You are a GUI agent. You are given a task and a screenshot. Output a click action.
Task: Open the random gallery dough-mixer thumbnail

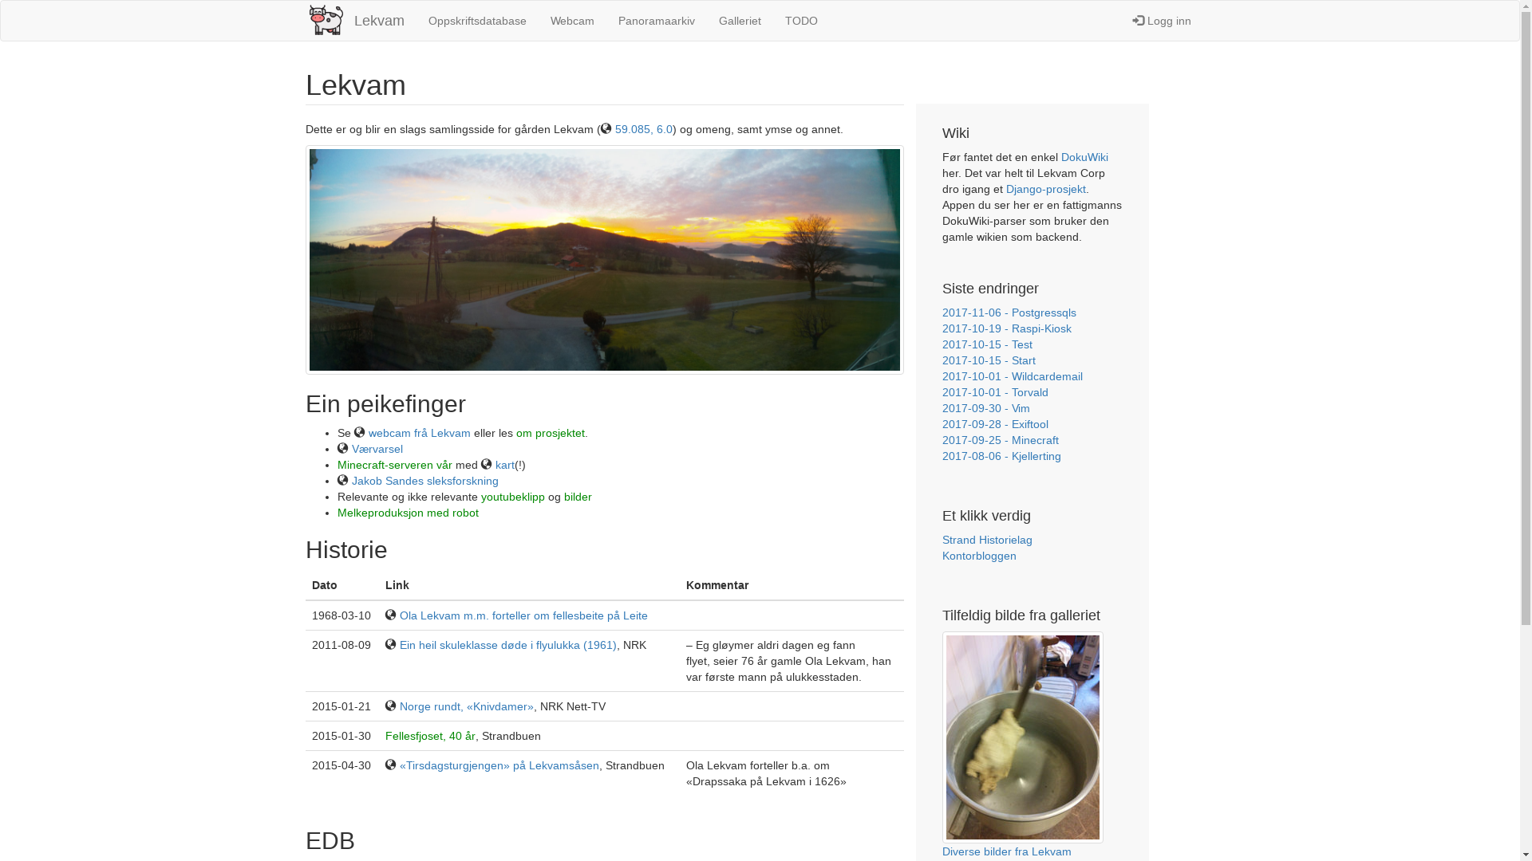click(1022, 737)
